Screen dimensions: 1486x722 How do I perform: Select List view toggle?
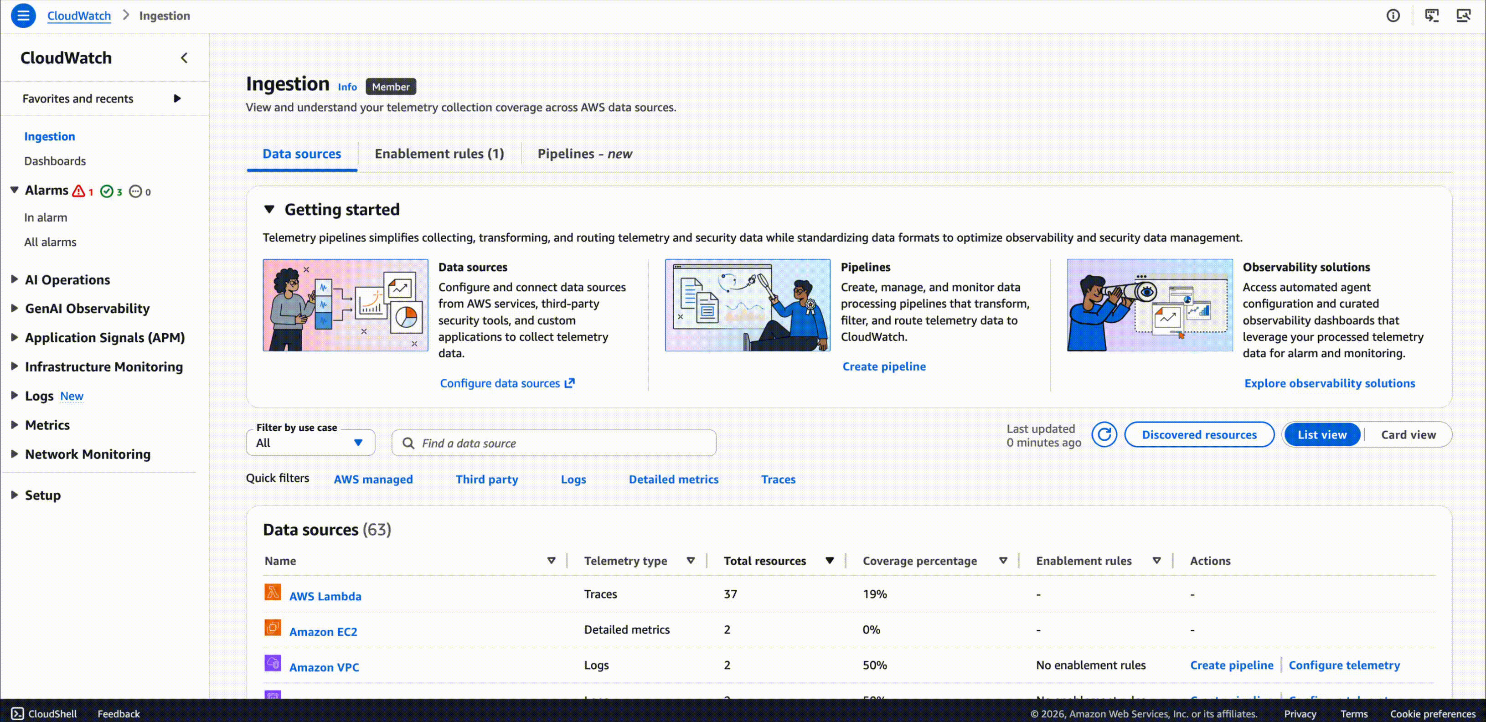pyautogui.click(x=1322, y=435)
